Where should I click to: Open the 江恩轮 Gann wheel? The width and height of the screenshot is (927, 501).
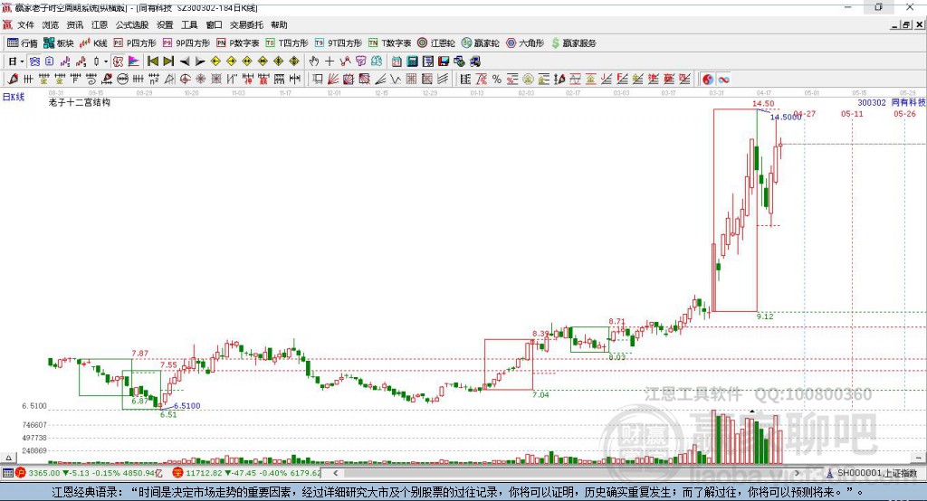click(x=436, y=43)
